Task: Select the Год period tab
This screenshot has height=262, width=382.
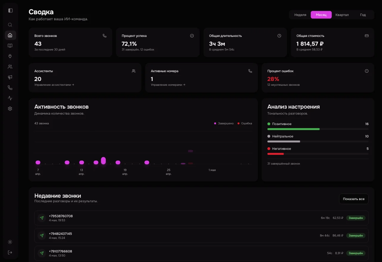Action: pyautogui.click(x=363, y=15)
